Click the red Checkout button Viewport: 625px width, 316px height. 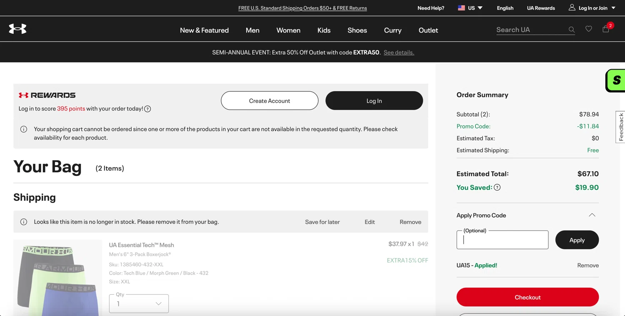coord(527,297)
